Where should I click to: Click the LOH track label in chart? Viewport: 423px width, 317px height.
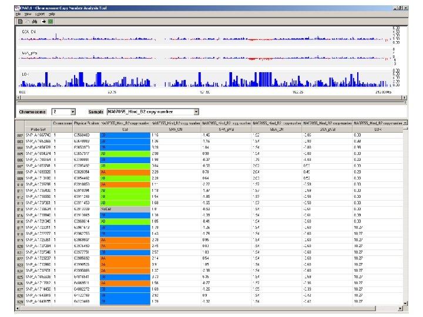point(25,74)
